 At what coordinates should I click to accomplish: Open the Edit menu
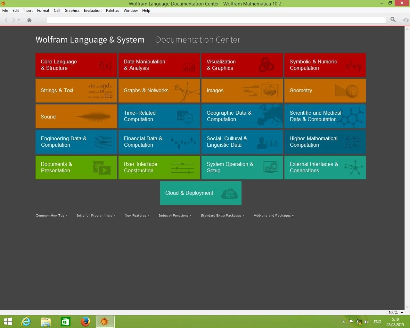pyautogui.click(x=16, y=11)
